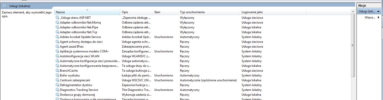Click Ręczny cell of Dostawca grupy domowej

tap(185, 95)
